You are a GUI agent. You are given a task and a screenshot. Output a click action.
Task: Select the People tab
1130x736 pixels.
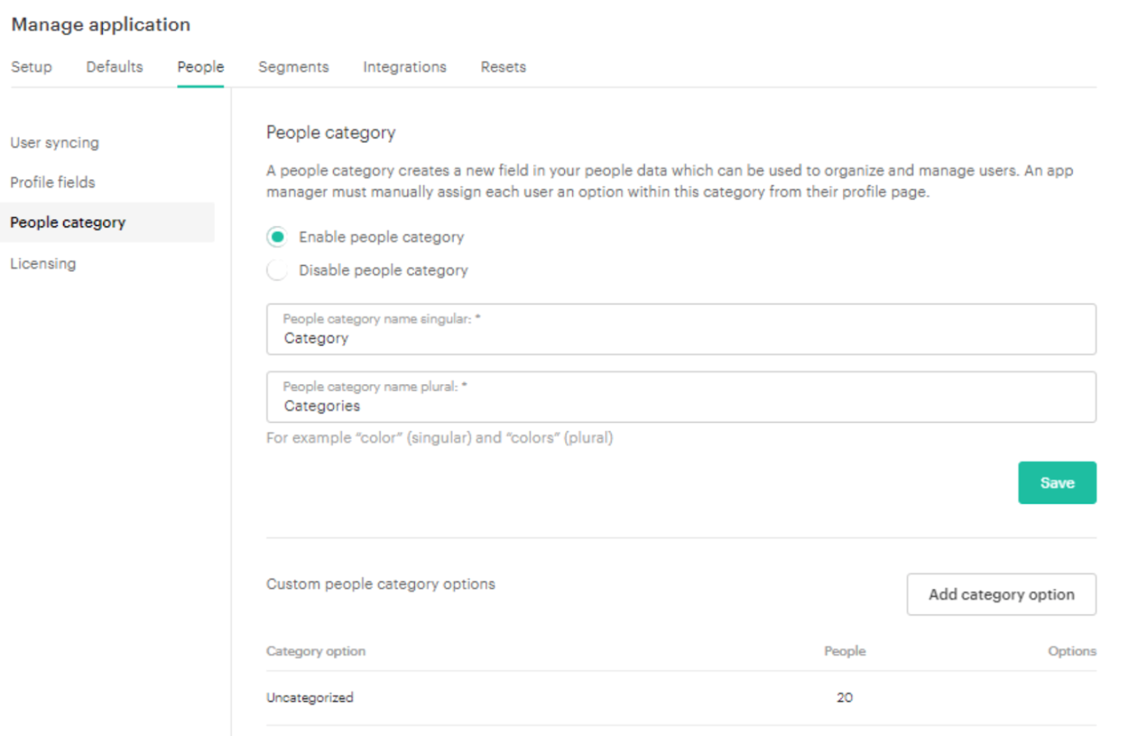(x=200, y=67)
